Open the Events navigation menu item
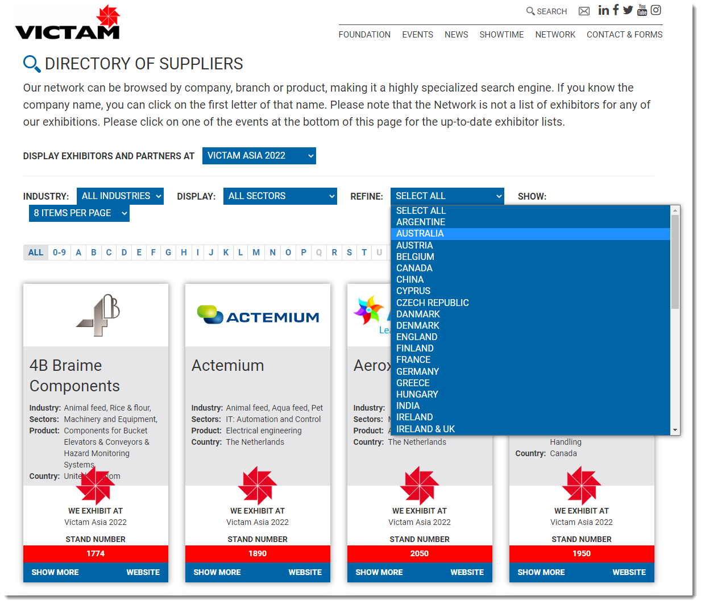Image resolution: width=701 pixels, height=604 pixels. pyautogui.click(x=417, y=35)
